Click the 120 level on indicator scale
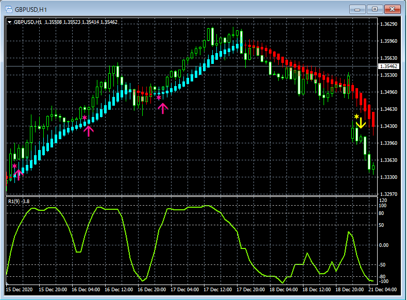The height and width of the screenshot is (300, 407). 383,201
